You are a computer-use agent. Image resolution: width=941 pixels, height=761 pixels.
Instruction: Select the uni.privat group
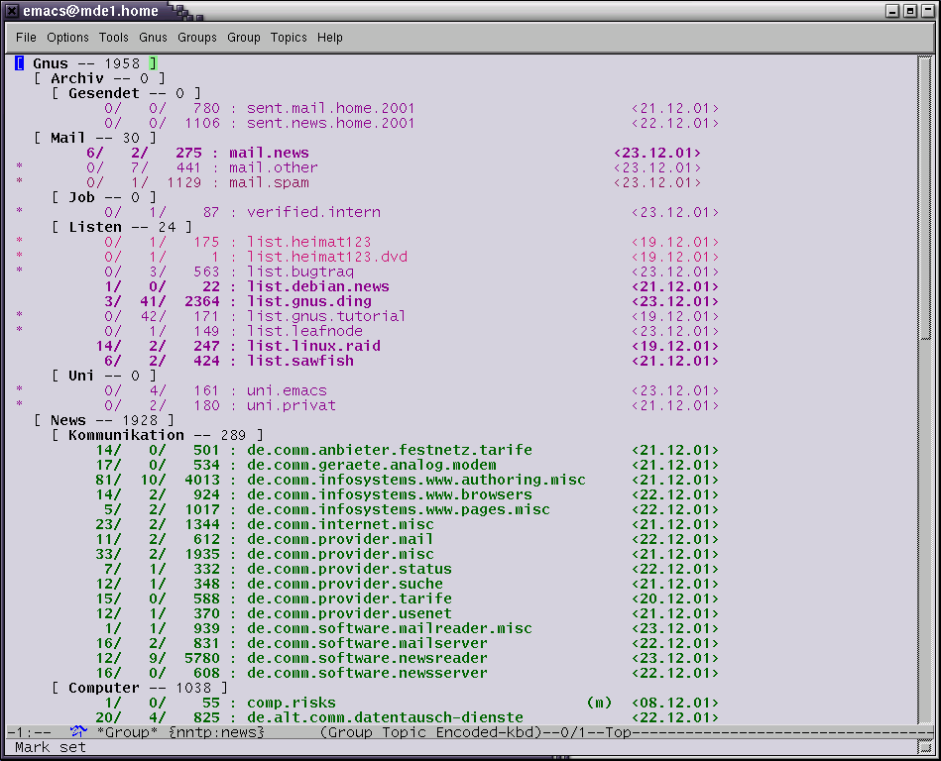point(292,405)
